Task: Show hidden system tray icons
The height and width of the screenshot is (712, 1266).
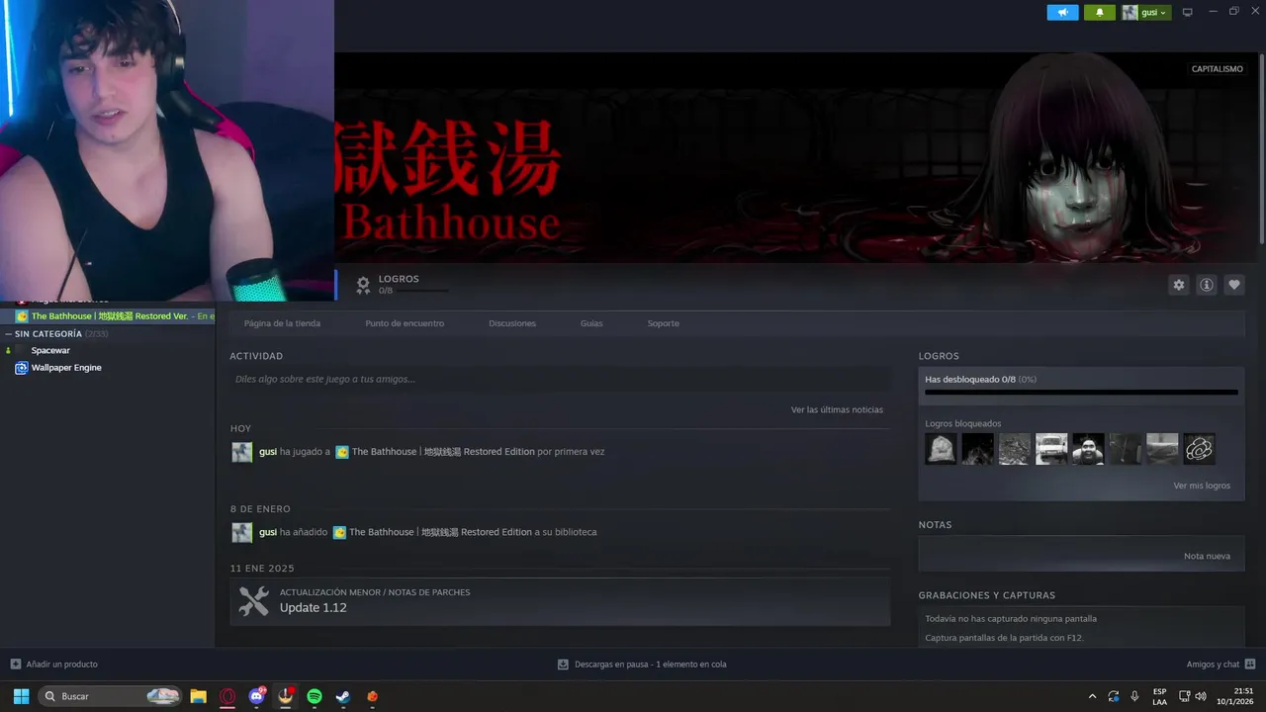Action: pyautogui.click(x=1092, y=696)
